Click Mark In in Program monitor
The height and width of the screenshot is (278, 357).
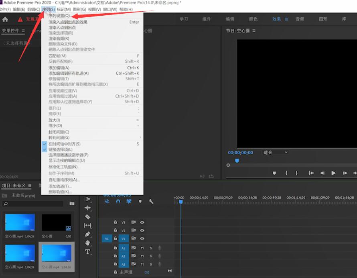[286, 173]
